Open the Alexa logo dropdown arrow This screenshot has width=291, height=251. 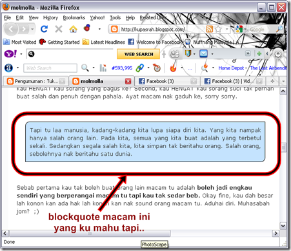pyautogui.click(x=17, y=68)
